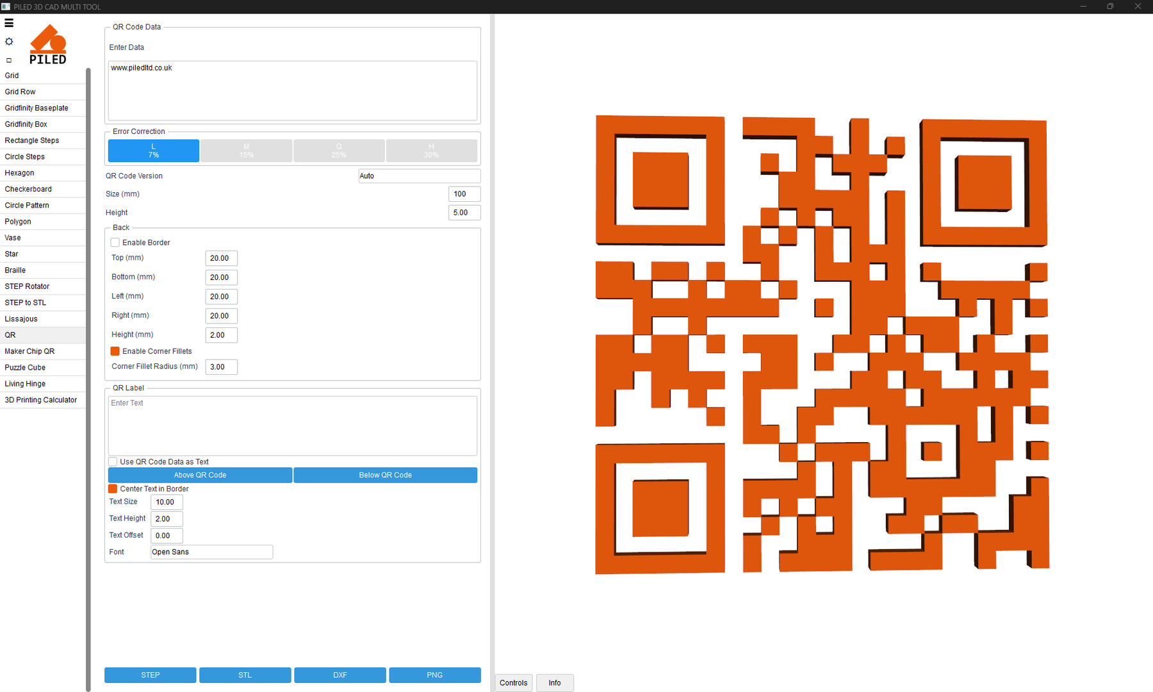Click the small square icon below the gear
Screen dimensions: 1153x692
[x=9, y=60]
